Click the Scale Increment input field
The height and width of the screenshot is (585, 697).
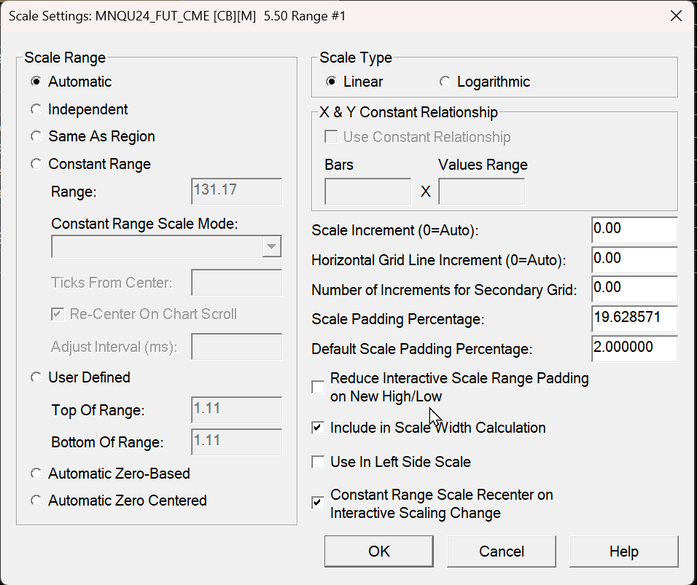(x=634, y=229)
